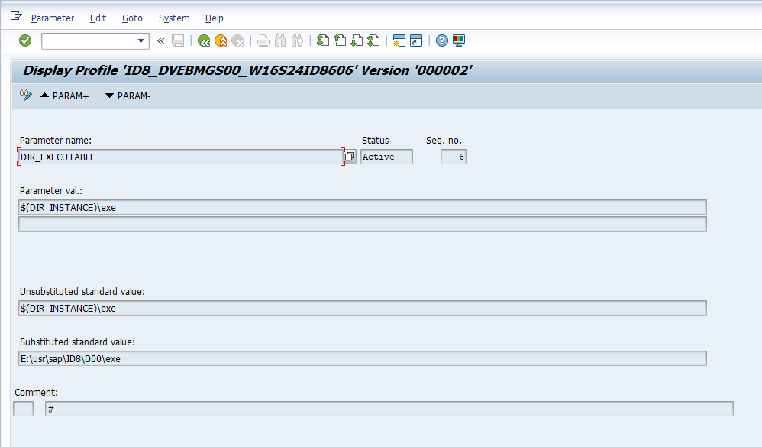Click the DIR_EXECUTABLE parameter name field
The width and height of the screenshot is (762, 447).
pos(179,157)
